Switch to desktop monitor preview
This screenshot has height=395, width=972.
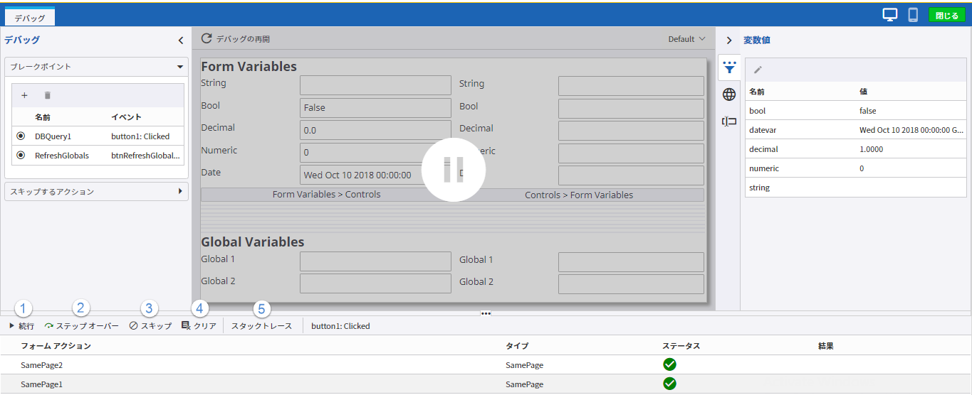point(889,15)
